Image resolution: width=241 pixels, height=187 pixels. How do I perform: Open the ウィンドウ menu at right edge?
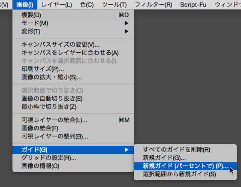(x=228, y=5)
